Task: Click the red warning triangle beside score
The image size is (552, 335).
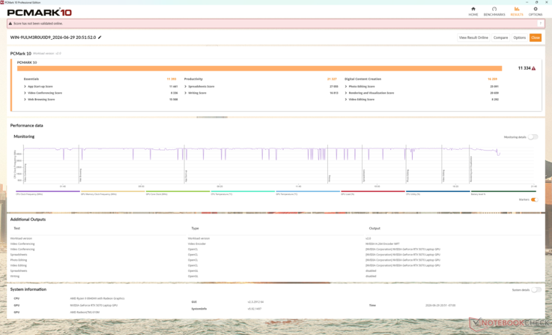Action: click(534, 68)
